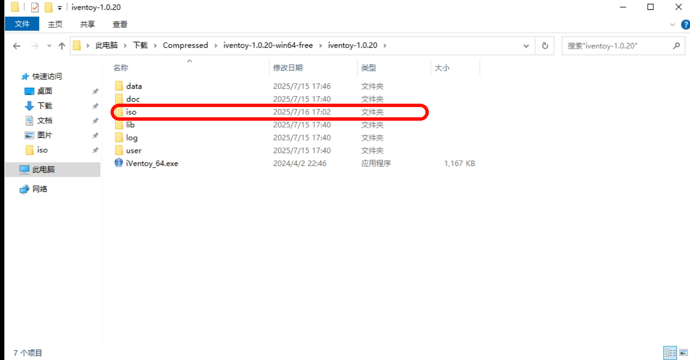This screenshot has height=360, width=690.
Task: Click the Back navigation arrow
Action: click(x=17, y=46)
